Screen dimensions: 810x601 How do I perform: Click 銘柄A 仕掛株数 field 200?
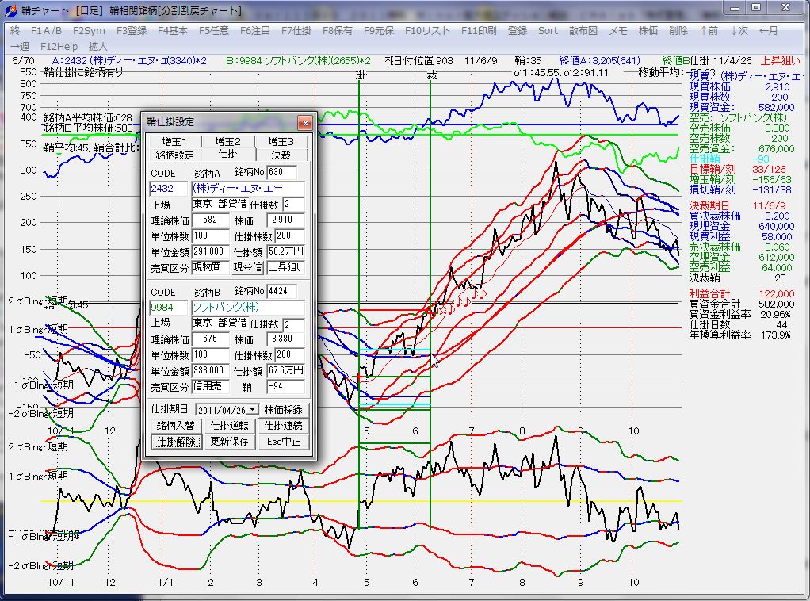click(289, 236)
